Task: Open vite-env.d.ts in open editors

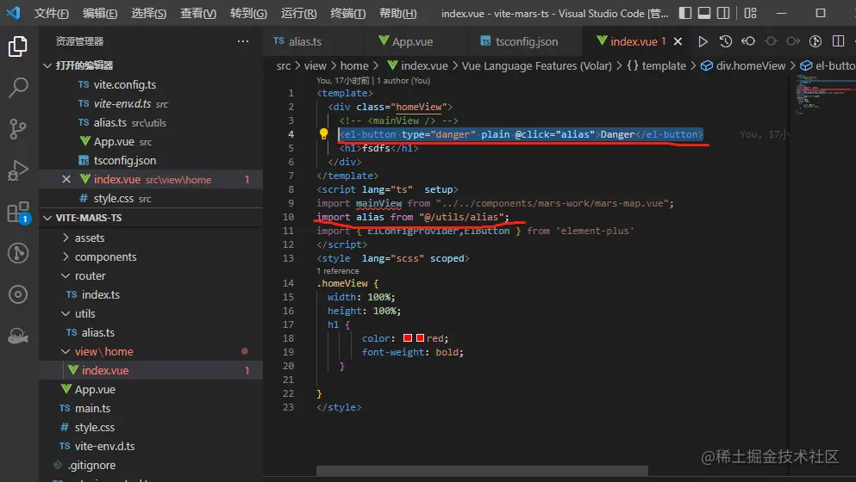Action: click(x=122, y=103)
